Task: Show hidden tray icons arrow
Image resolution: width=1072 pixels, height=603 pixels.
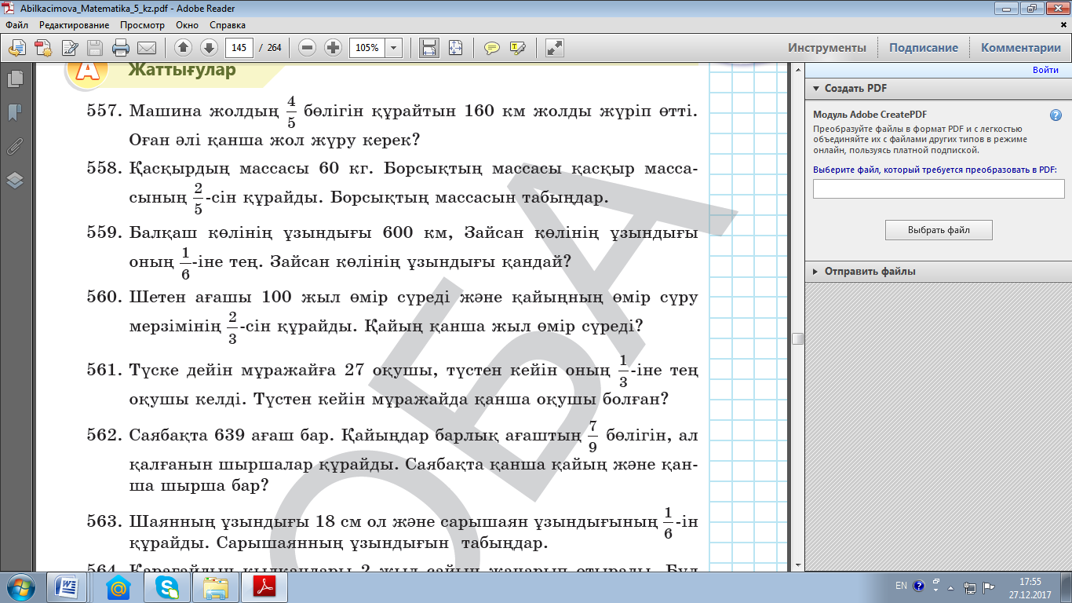Action: click(952, 587)
